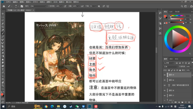Click the Home icon in options bar
The height and width of the screenshot is (109, 193).
[x=4, y=6]
